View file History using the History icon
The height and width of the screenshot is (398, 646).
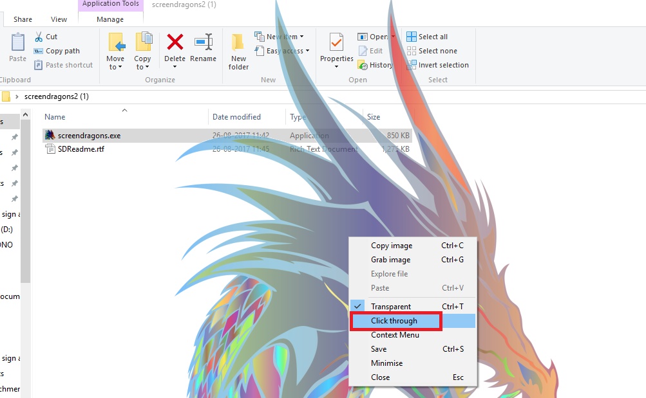tap(375, 65)
